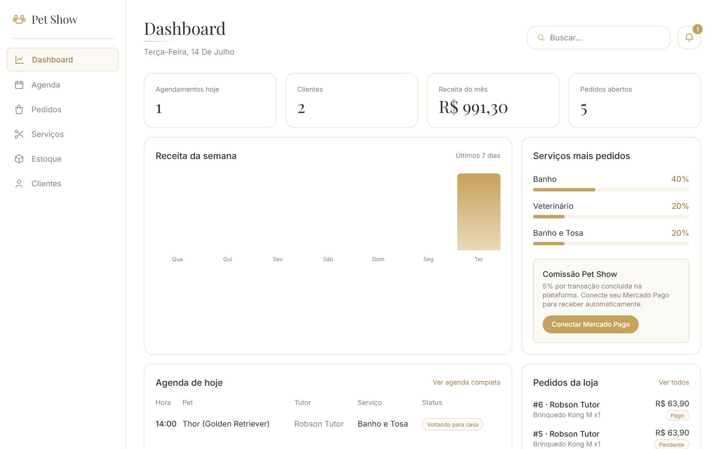Click Ver todos in Pedidos da loja
This screenshot has height=449, width=719.
click(x=674, y=382)
